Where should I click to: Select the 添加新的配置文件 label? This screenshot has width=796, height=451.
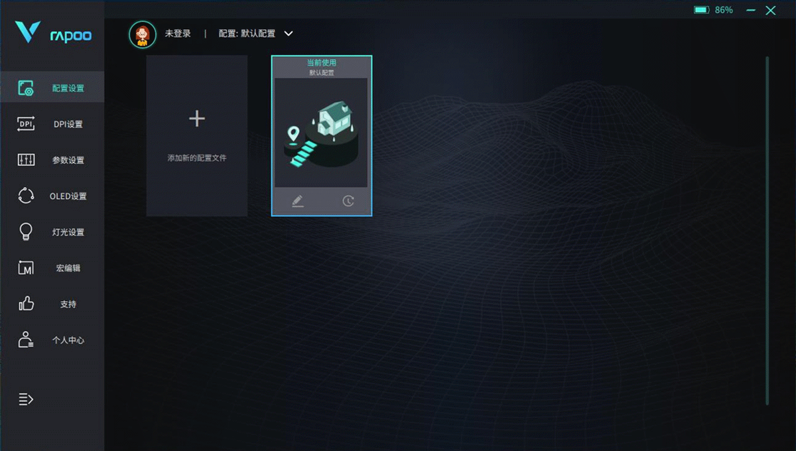tap(197, 159)
